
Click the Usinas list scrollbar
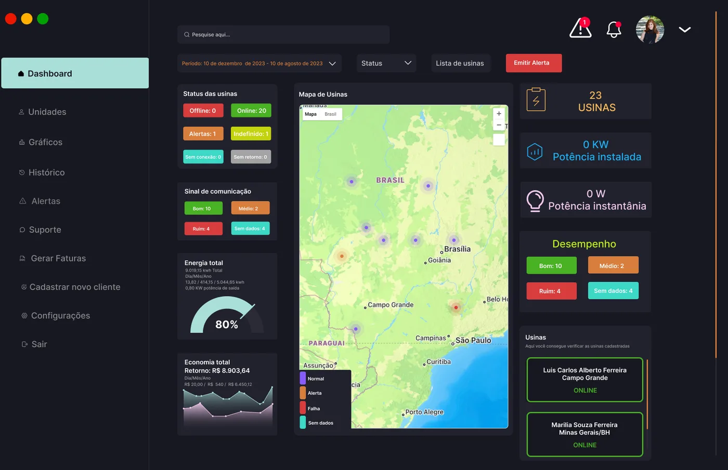point(647,394)
